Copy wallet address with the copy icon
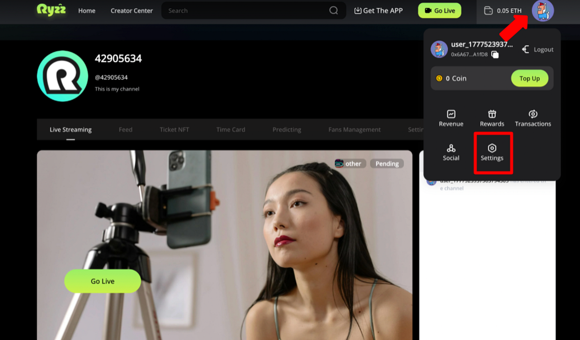The width and height of the screenshot is (580, 340). [494, 54]
